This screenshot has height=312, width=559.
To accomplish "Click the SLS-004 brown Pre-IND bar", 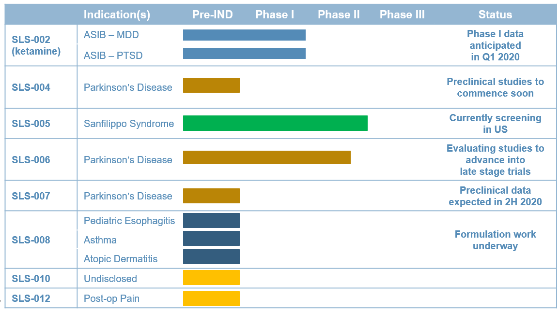I will coord(211,85).
